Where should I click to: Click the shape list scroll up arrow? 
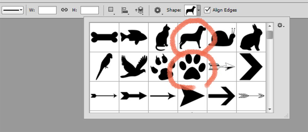(270, 26)
